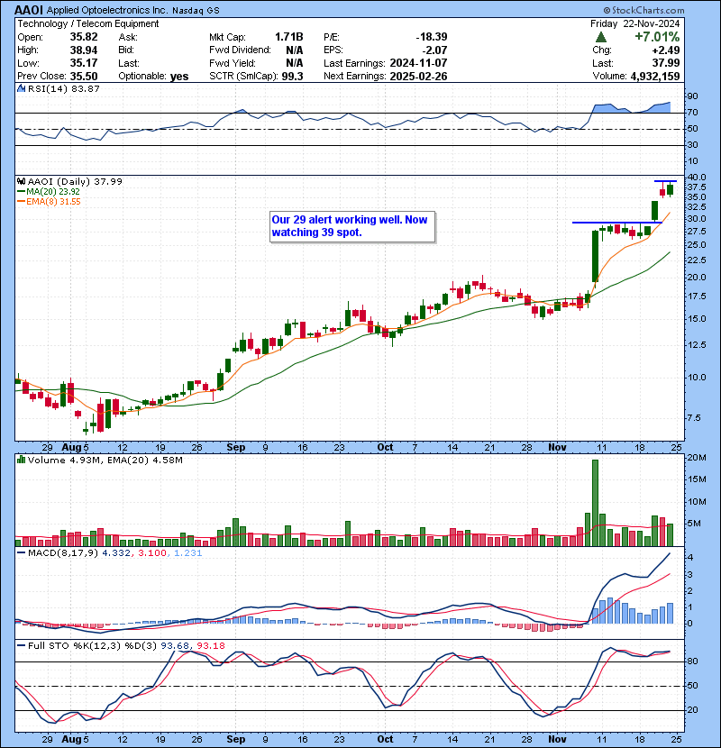Click the AAOI (Daily) 37.99 chart label
Image resolution: width=721 pixels, height=748 pixels.
(x=75, y=181)
